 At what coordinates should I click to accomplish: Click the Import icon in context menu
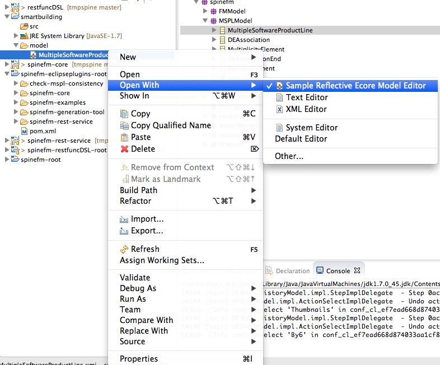(x=124, y=219)
